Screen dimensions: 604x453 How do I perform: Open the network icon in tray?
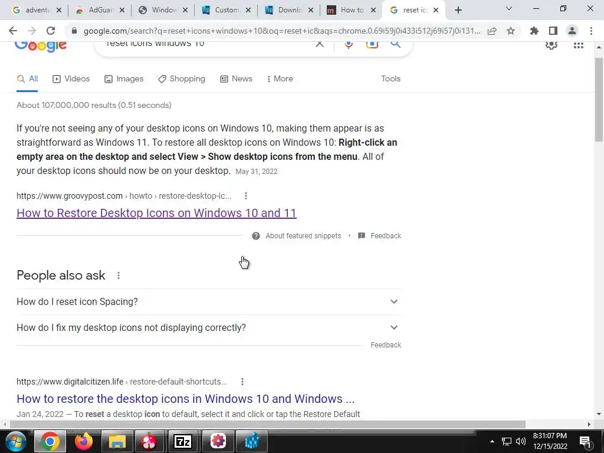coord(506,441)
